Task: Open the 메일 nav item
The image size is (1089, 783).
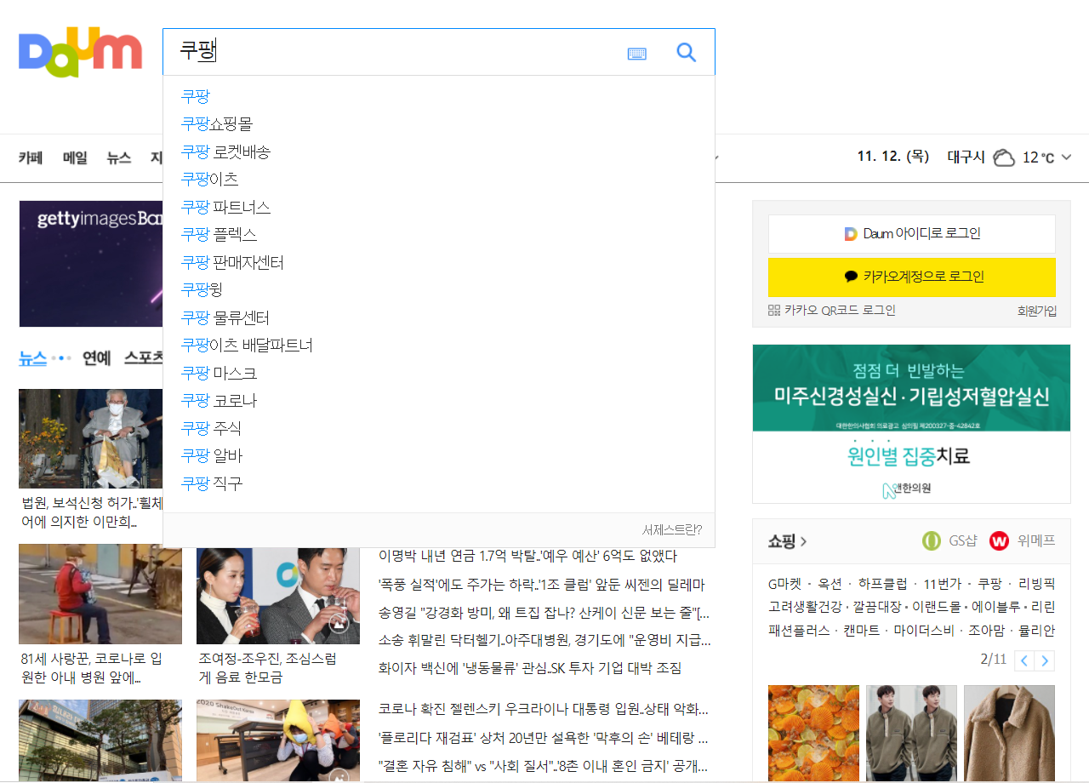Action: coord(75,157)
